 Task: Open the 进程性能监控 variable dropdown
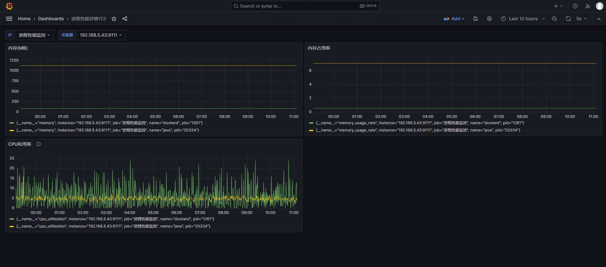coord(35,35)
